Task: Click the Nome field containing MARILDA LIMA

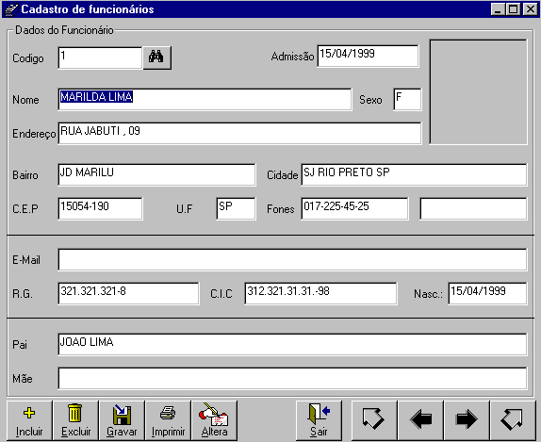Action: (x=205, y=99)
